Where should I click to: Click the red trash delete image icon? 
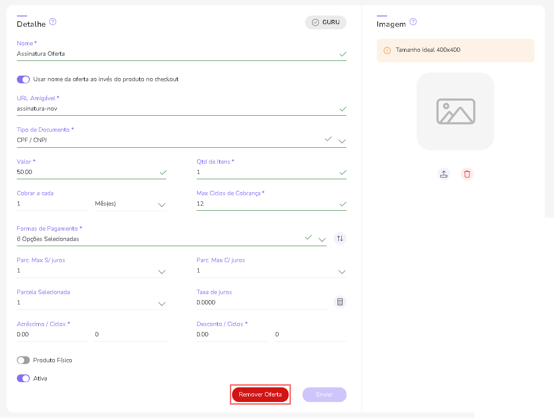point(467,174)
